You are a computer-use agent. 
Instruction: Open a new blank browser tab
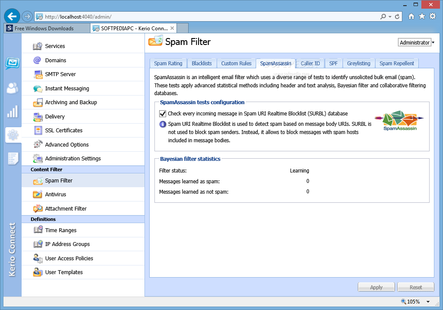pyautogui.click(x=183, y=28)
